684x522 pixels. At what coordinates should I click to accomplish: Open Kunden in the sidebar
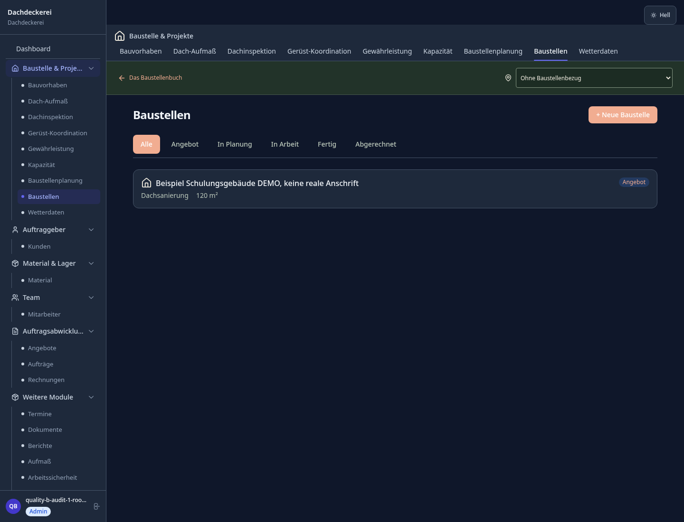pos(59,246)
